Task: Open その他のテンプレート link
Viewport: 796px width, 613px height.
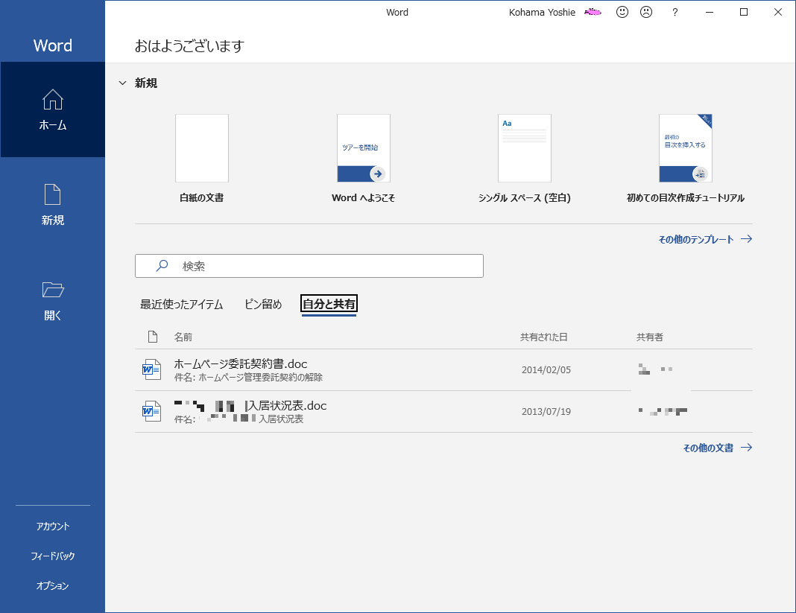Action: [696, 239]
